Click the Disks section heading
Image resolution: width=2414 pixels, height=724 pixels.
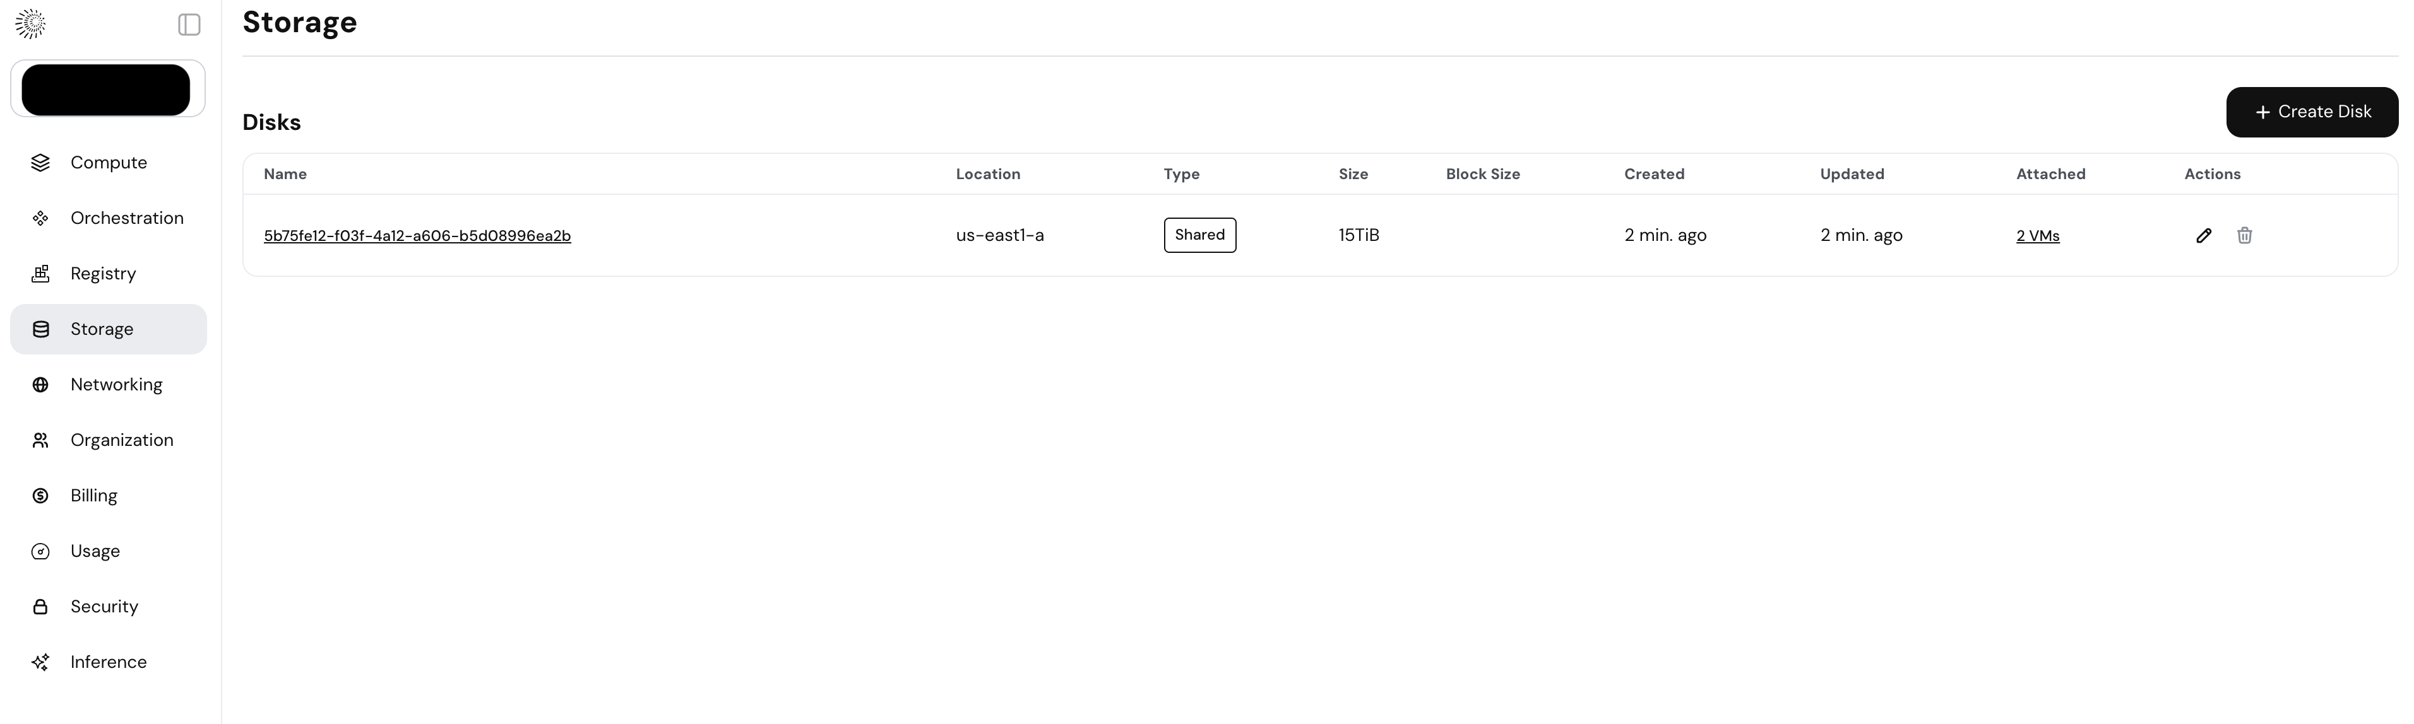(x=271, y=123)
